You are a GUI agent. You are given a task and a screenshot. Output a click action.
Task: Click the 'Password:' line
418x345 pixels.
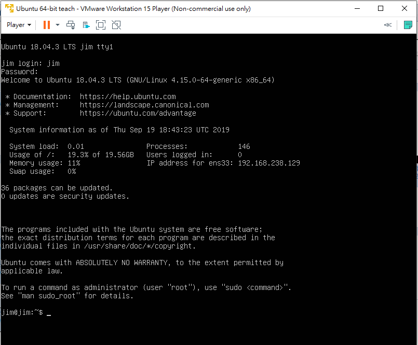pyautogui.click(x=19, y=72)
